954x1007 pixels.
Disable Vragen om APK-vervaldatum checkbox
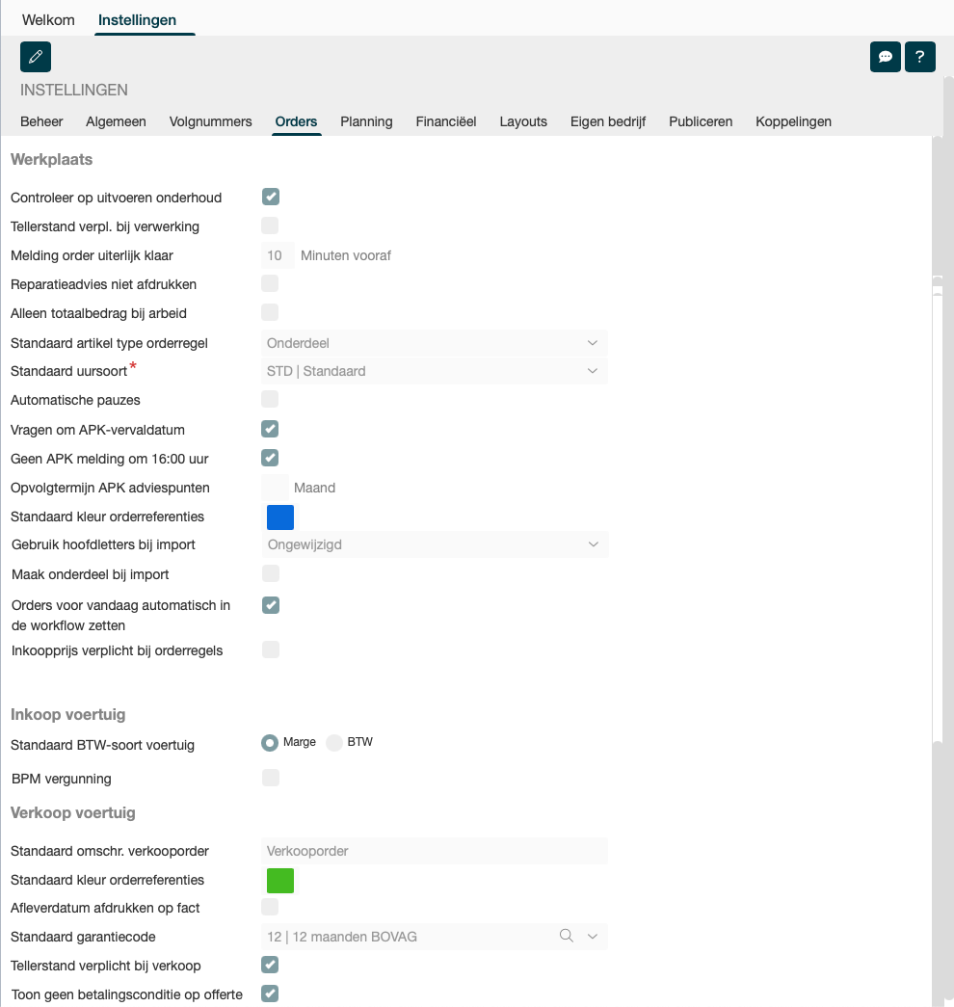pos(271,429)
